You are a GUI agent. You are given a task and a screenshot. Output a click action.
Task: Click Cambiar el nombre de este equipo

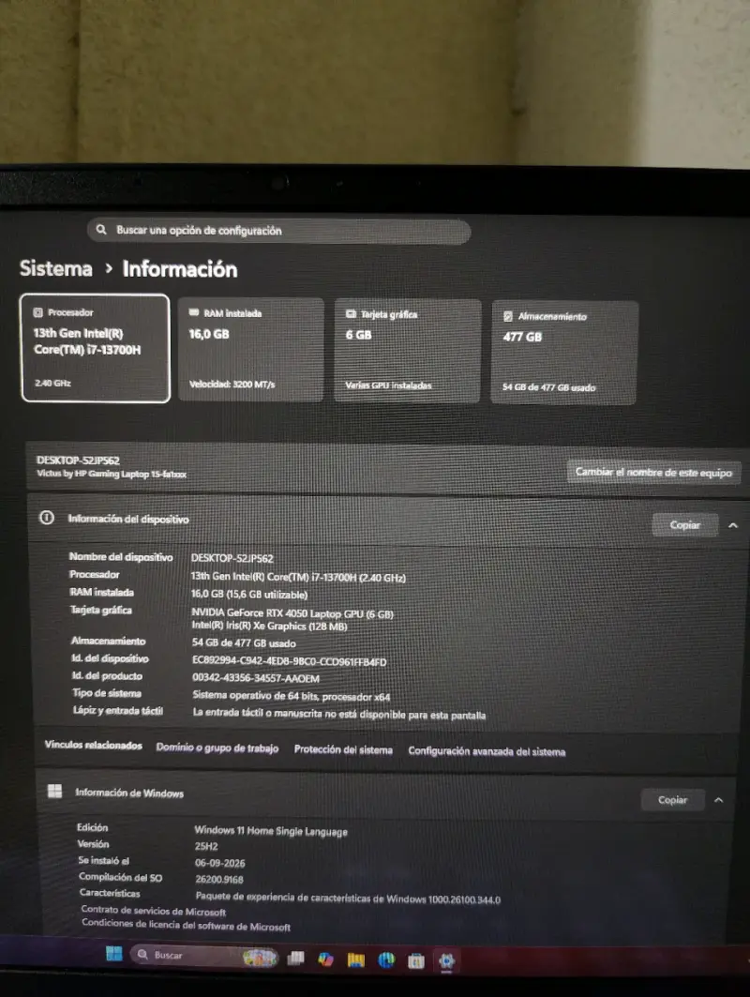pos(653,473)
